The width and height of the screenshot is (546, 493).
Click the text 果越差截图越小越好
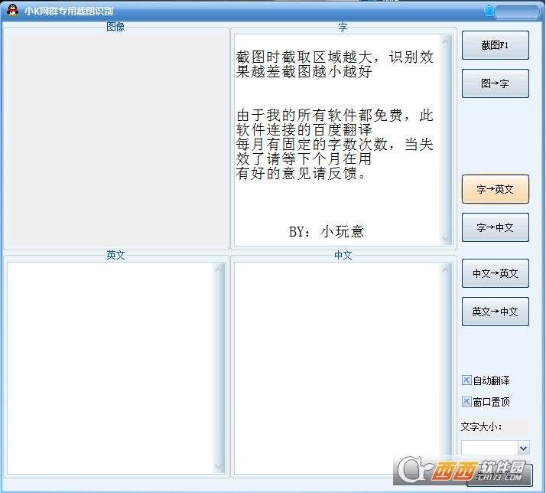click(304, 72)
